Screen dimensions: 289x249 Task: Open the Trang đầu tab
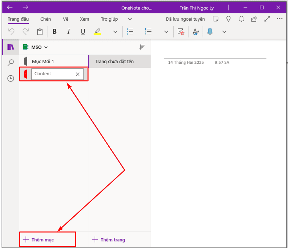coord(18,19)
